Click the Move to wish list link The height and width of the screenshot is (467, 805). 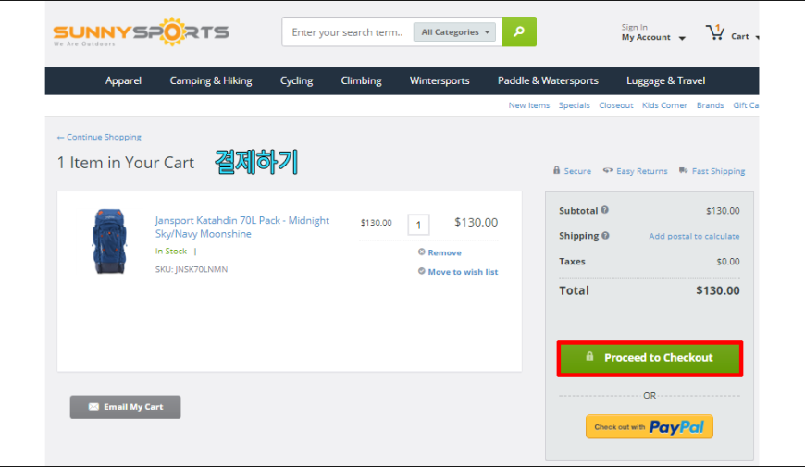pyautogui.click(x=463, y=272)
